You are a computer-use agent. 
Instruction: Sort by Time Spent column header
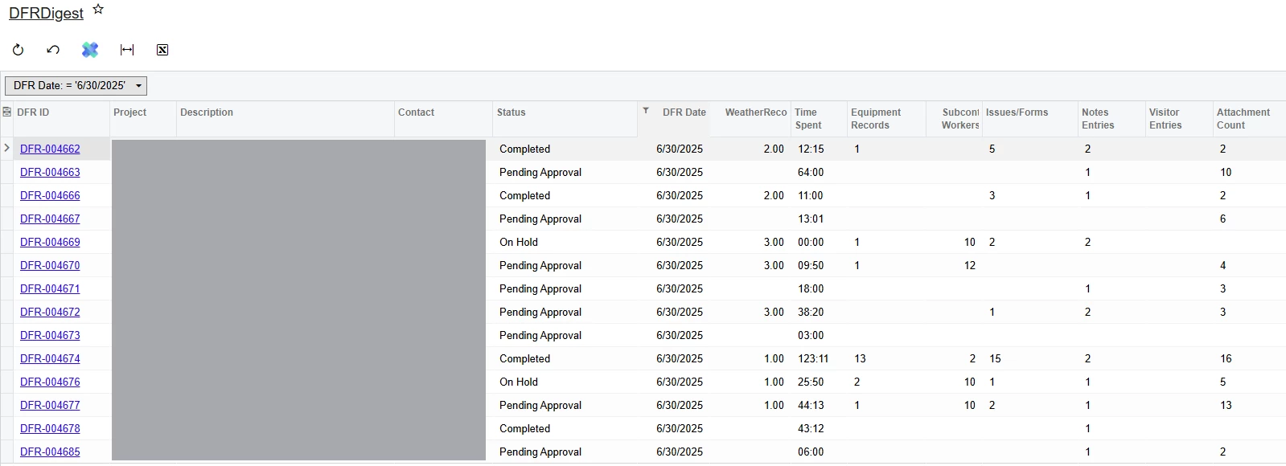819,119
